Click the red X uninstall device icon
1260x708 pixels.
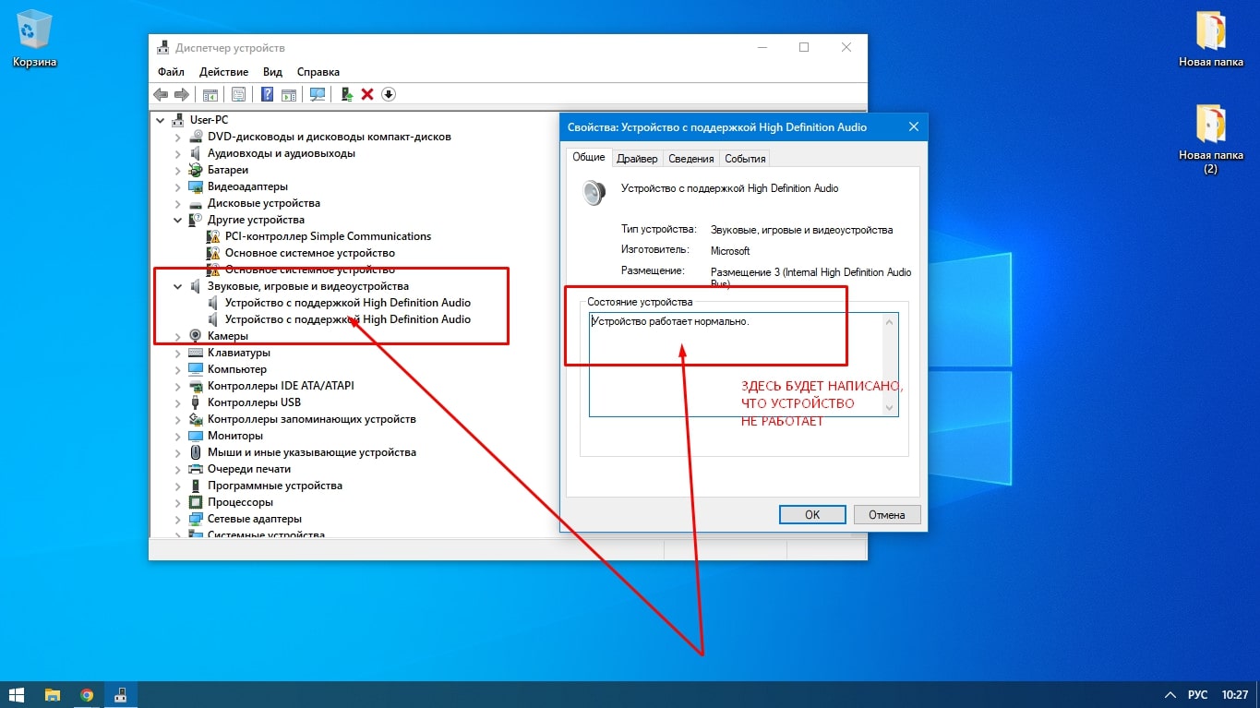[x=367, y=94]
